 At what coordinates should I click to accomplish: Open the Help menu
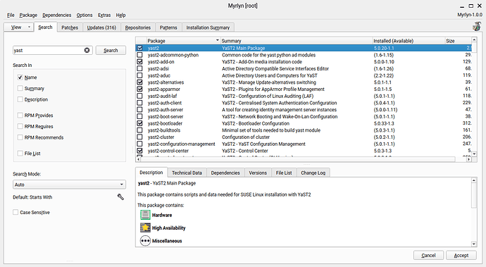pyautogui.click(x=120, y=15)
